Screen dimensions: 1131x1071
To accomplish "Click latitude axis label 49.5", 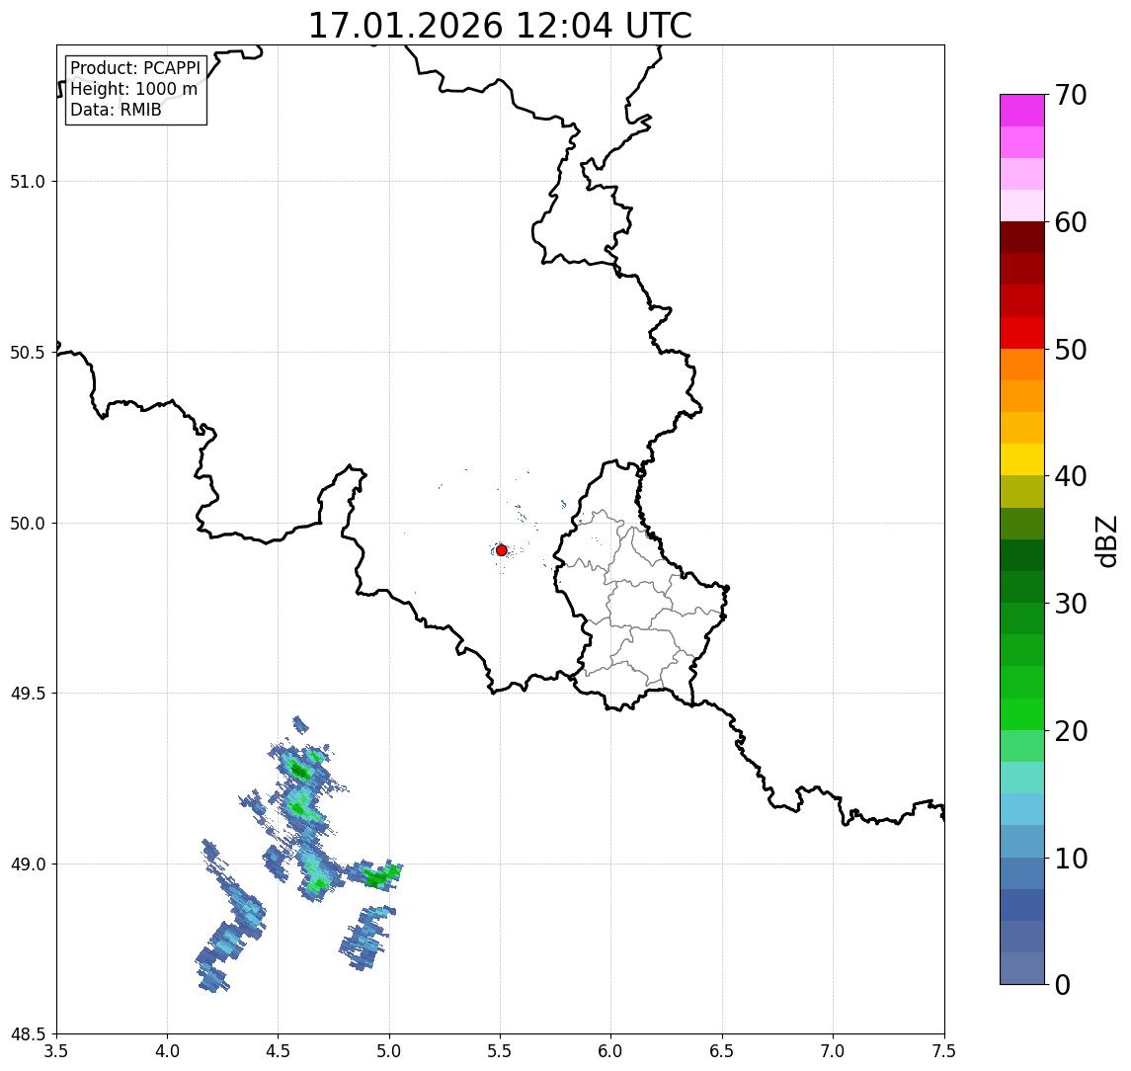I will tap(28, 694).
